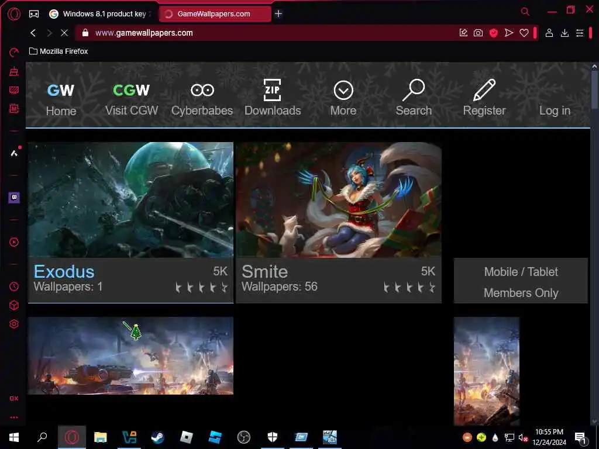This screenshot has width=599, height=449.
Task: Open the Mozilla Firefox bookmarks folder
Action: click(x=59, y=51)
